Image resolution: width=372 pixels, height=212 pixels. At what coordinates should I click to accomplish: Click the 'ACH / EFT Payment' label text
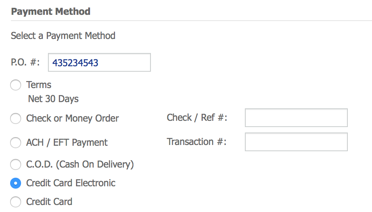(x=67, y=143)
